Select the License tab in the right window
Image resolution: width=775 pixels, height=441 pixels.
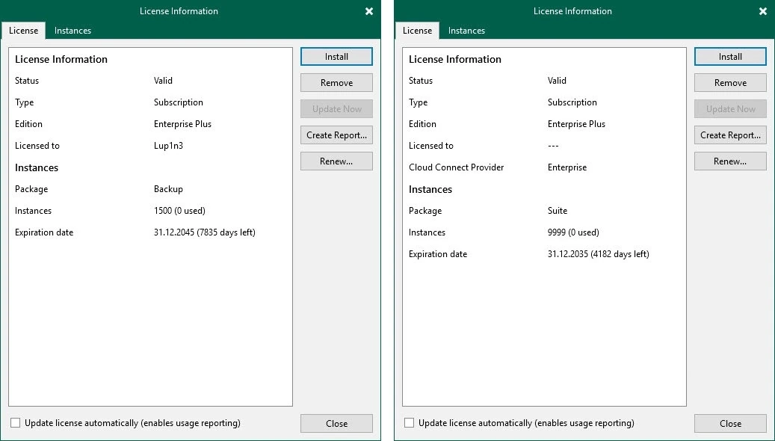click(417, 31)
